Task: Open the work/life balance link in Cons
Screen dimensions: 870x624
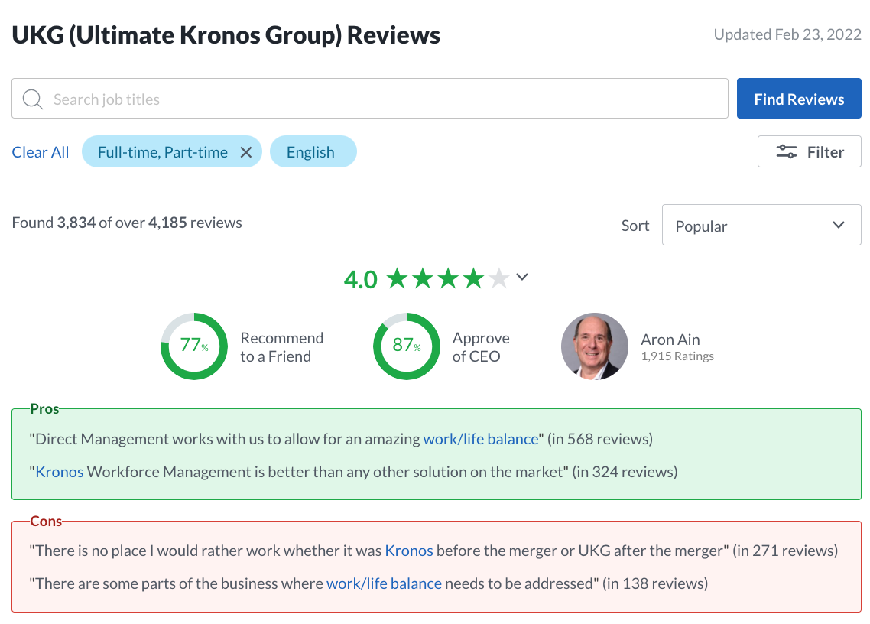Action: pos(384,583)
